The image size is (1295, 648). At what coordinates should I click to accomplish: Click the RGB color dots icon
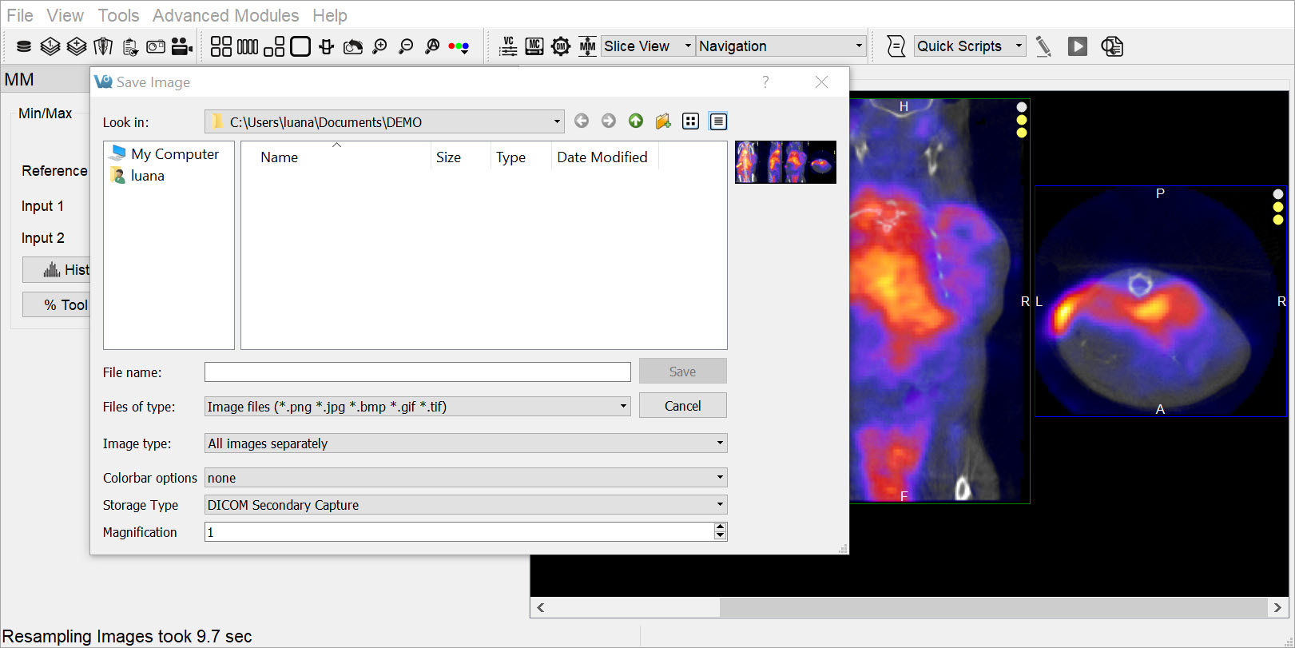459,46
